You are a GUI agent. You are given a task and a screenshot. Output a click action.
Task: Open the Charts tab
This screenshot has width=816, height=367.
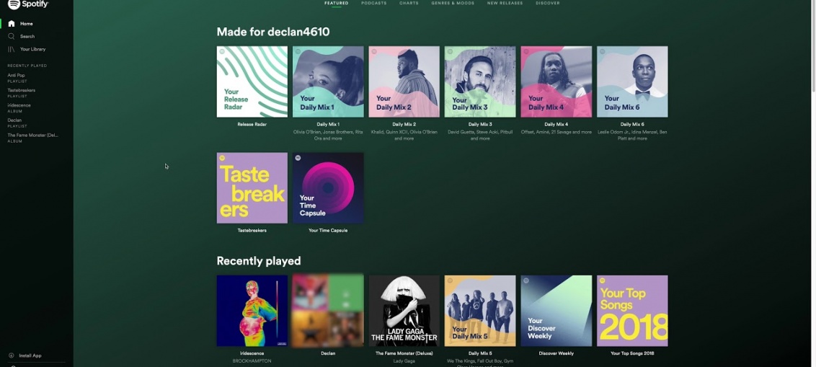(x=409, y=3)
